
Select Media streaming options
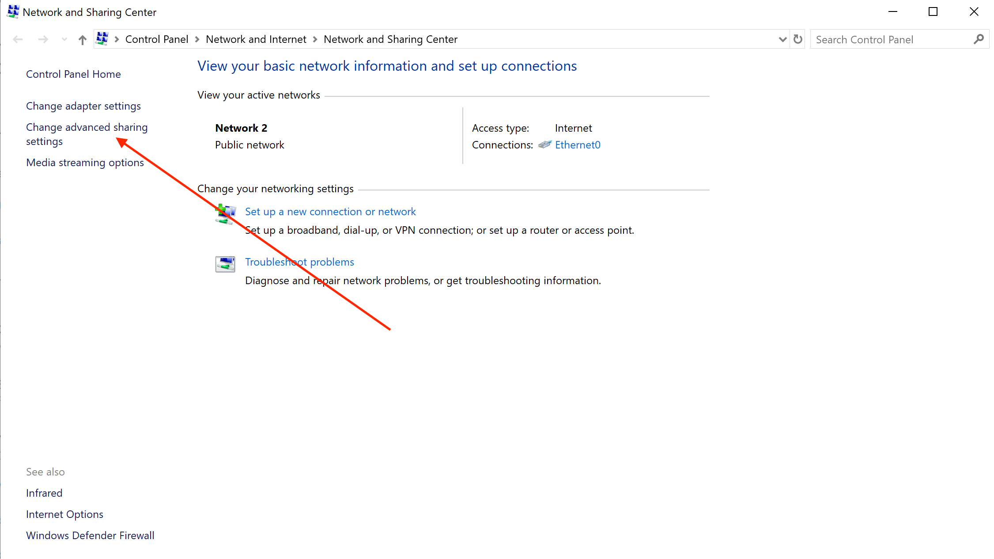(85, 162)
